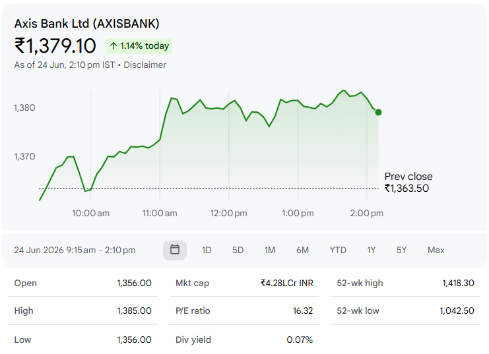Screen dimensions: 489x354
Task: Select the 1Y range tab
Action: click(371, 251)
